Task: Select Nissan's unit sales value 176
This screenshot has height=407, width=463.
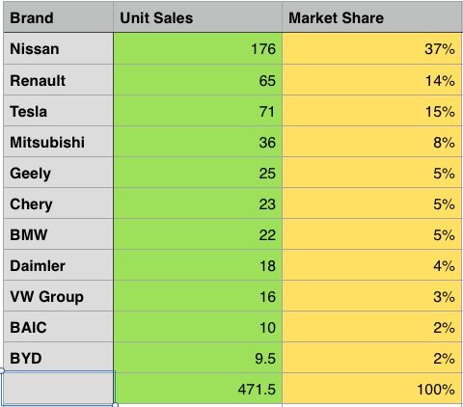Action: 198,48
